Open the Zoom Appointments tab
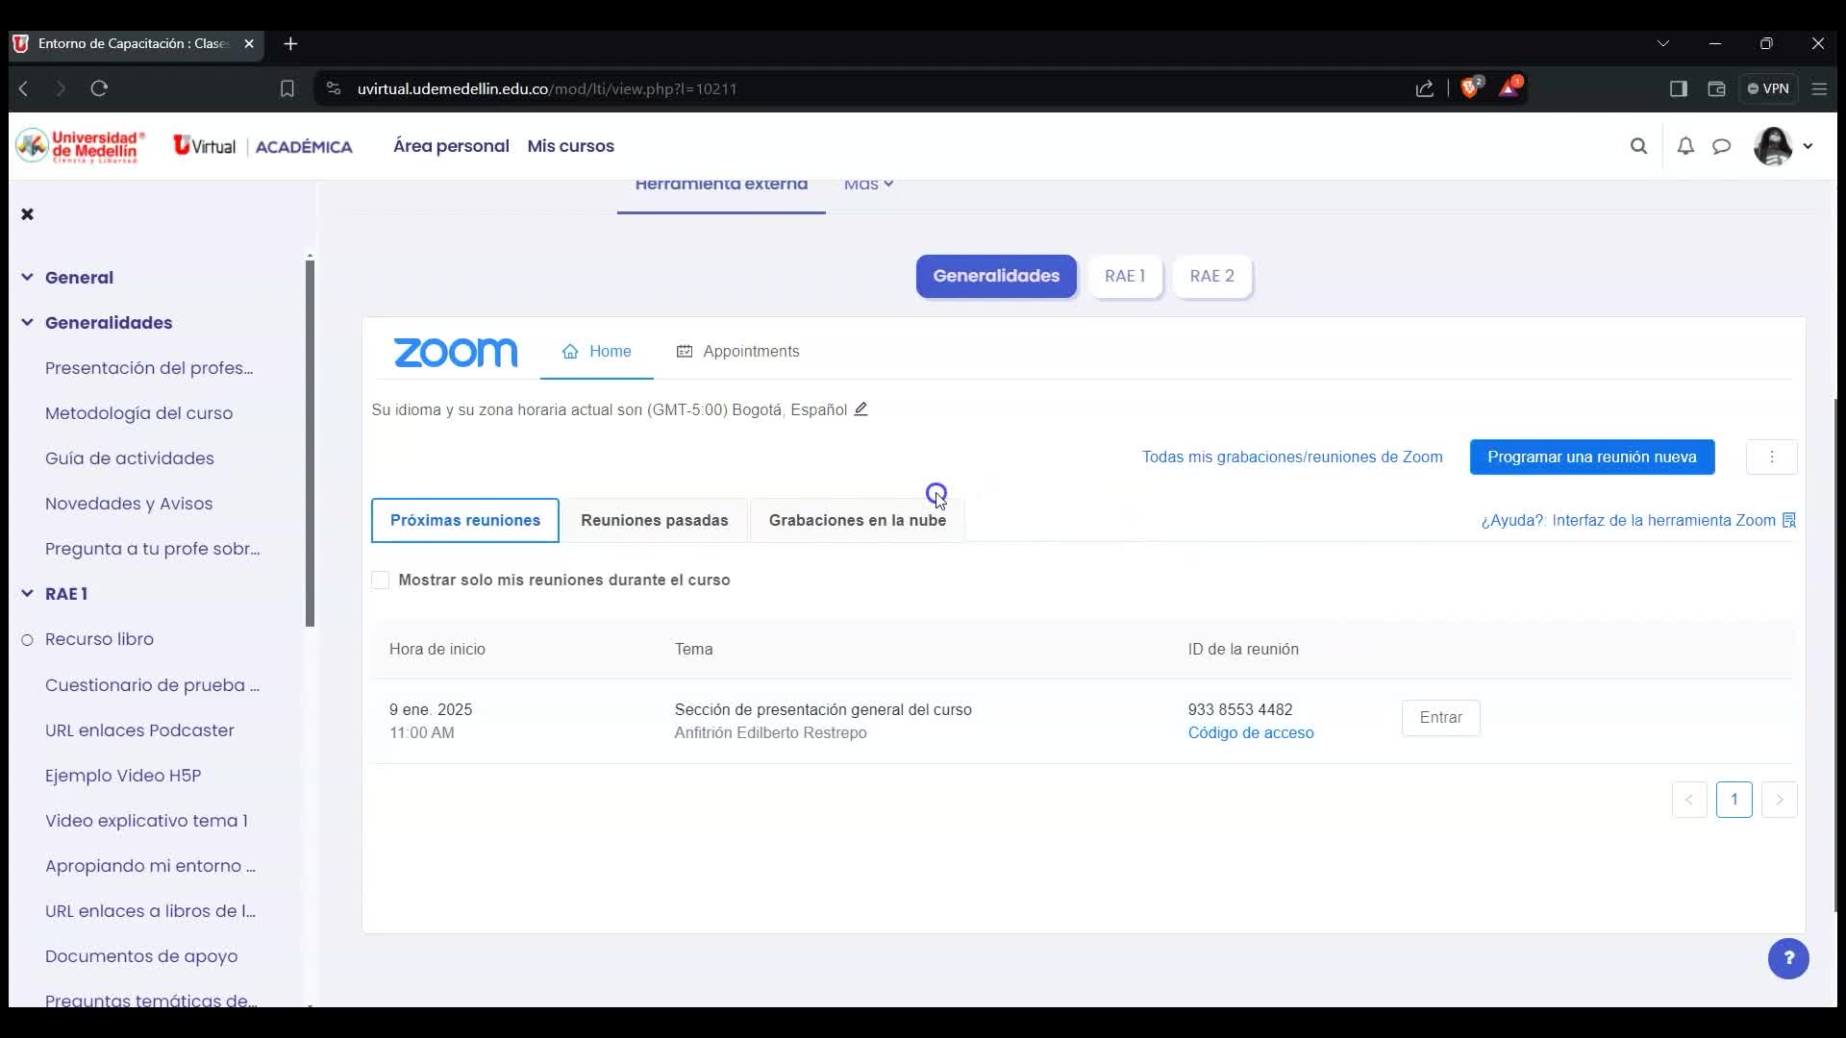 pyautogui.click(x=738, y=352)
